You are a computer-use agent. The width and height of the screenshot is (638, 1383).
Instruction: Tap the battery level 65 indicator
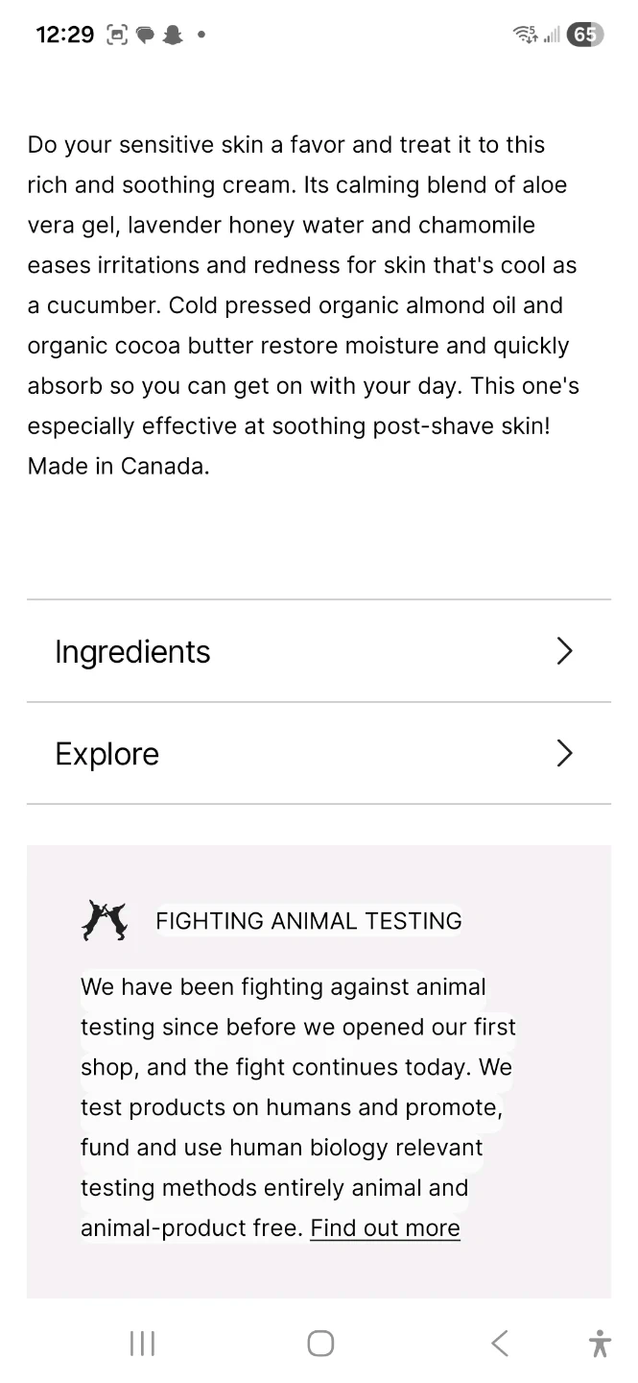tap(584, 36)
